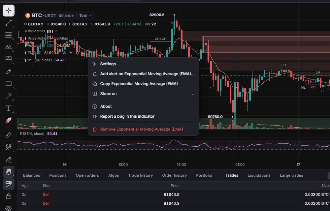Click the rocket icon in toolbar
The width and height of the screenshot is (330, 211).
tap(9, 120)
